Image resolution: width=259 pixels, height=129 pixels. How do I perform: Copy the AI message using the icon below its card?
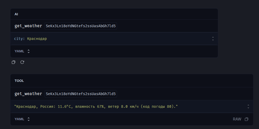13,62
